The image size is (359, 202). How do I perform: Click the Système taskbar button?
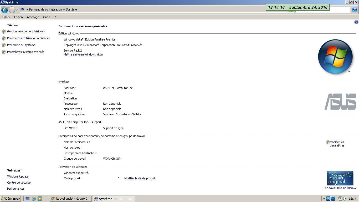click(114, 199)
